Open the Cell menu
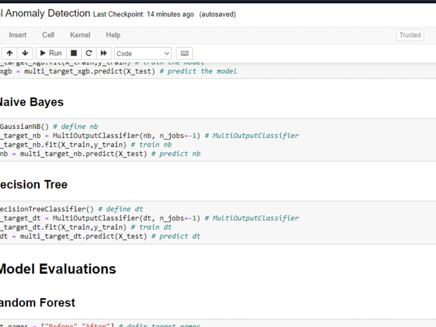Viewport: 436px width, 327px height. point(48,35)
